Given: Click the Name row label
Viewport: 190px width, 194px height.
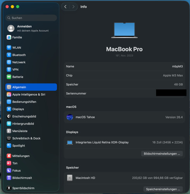Looking at the screenshot, I should click(x=70, y=66).
